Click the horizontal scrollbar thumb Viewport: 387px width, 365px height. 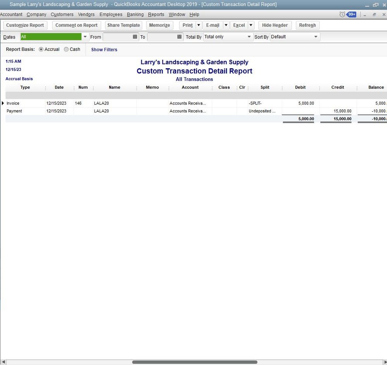click(195, 362)
